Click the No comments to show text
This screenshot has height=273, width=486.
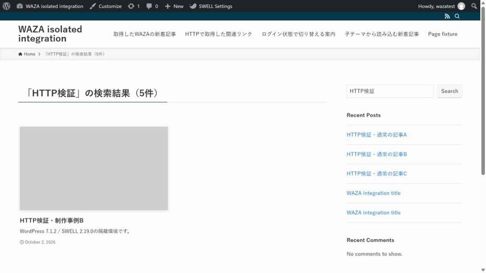click(x=374, y=254)
